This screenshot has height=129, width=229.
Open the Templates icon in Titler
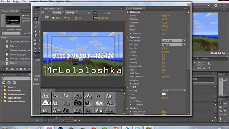click(47, 17)
